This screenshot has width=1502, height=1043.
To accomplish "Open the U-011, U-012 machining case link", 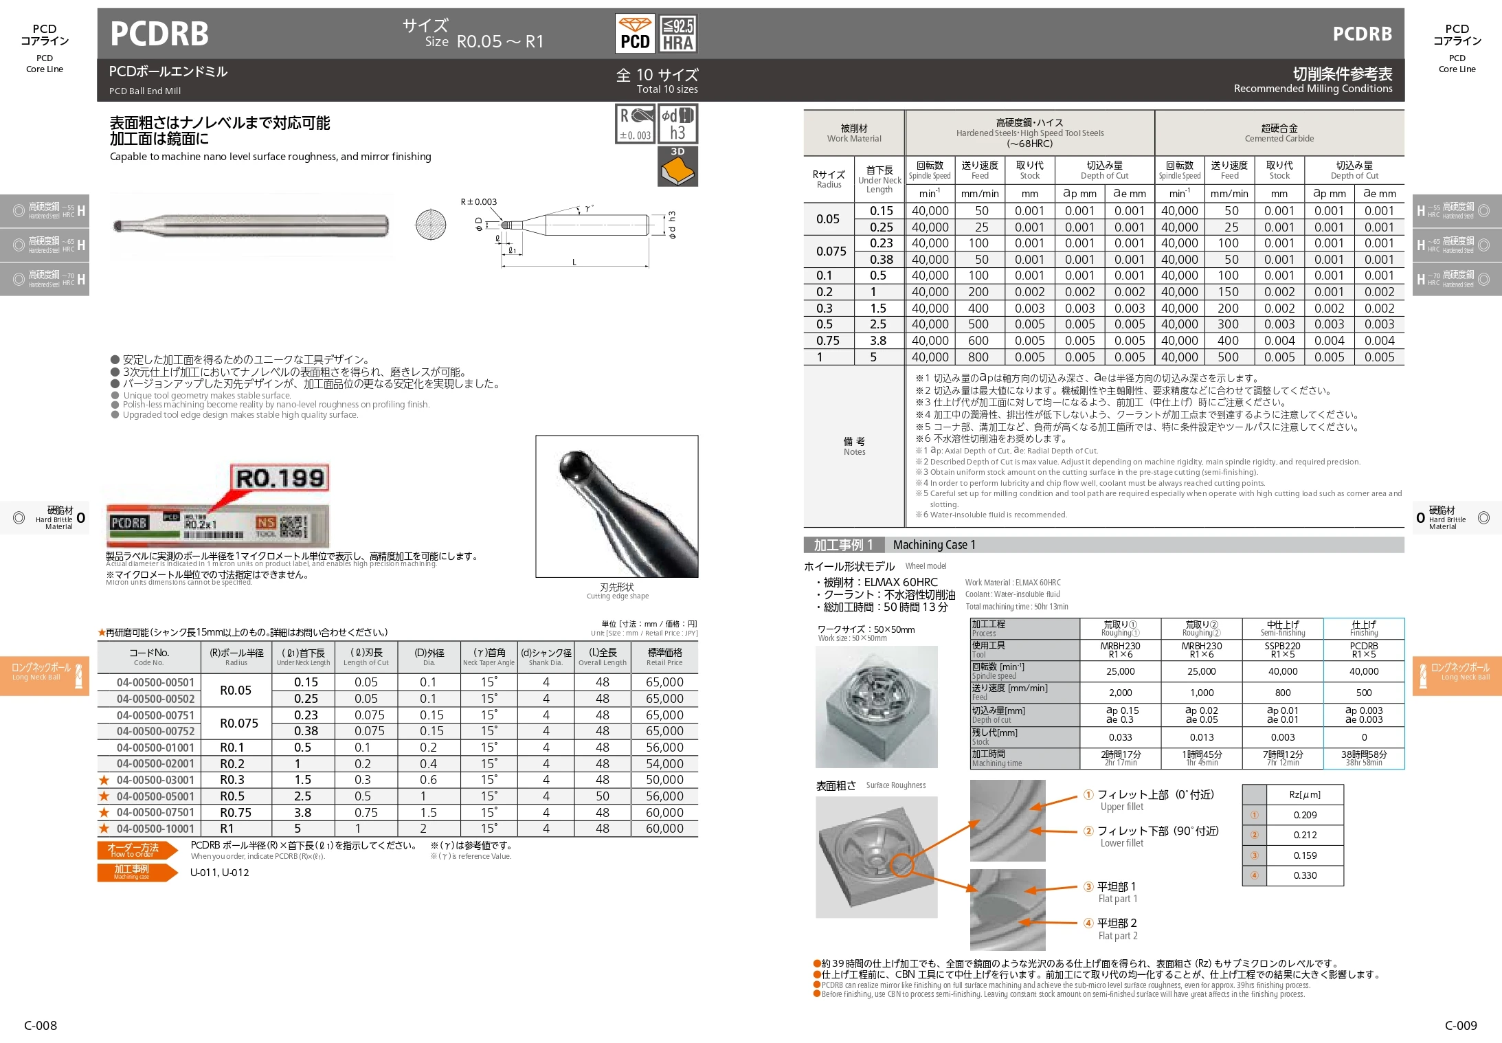I will coord(220,872).
